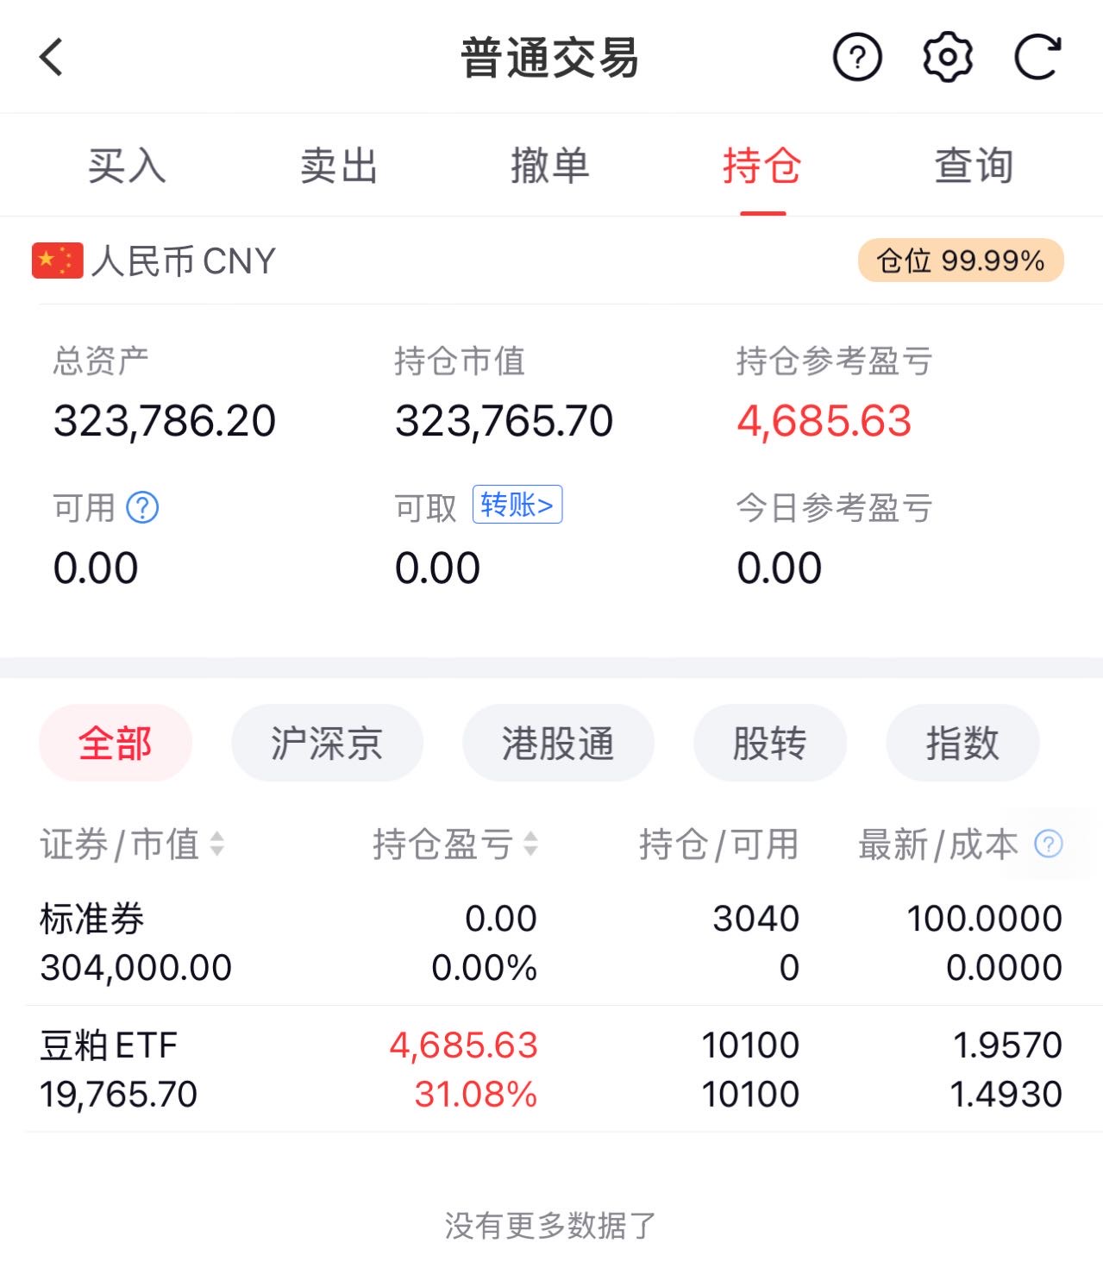Switch to the 买入 tab
This screenshot has height=1262, width=1103.
click(x=127, y=165)
